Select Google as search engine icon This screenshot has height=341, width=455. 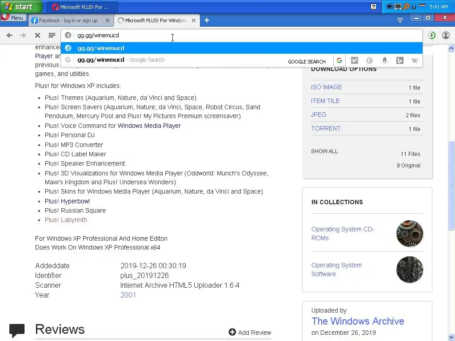coord(339,60)
